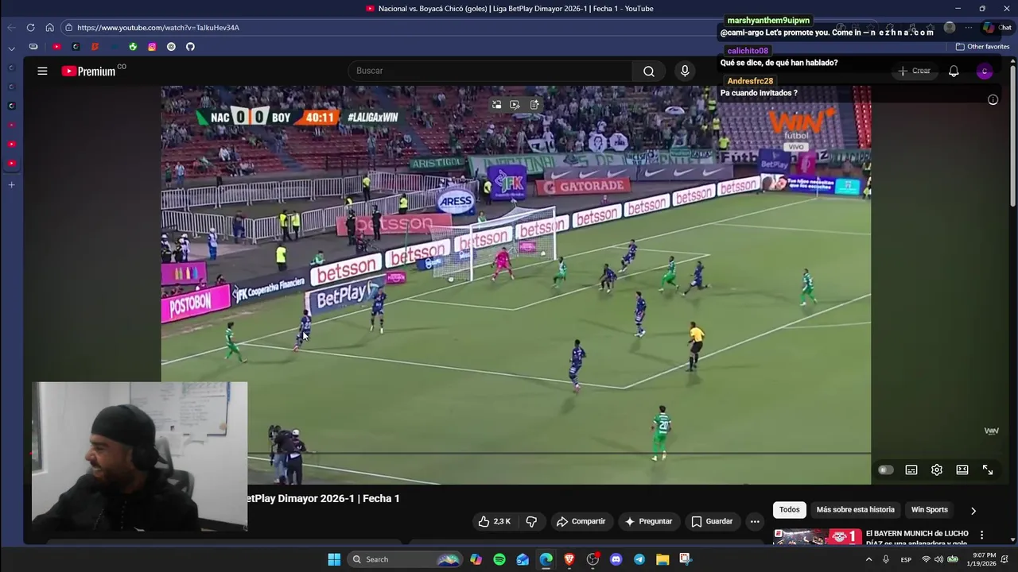
Task: Open Spotify from the taskbar
Action: [x=499, y=559]
